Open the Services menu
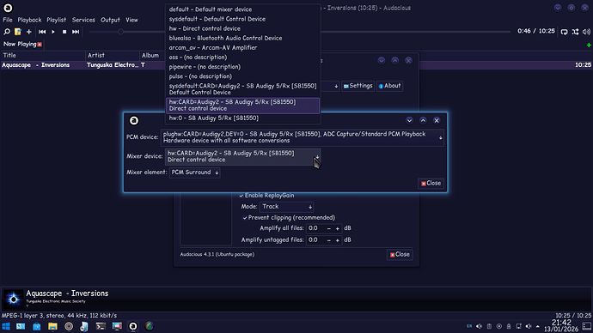Screen dimensions: 593x333 pyautogui.click(x=83, y=20)
